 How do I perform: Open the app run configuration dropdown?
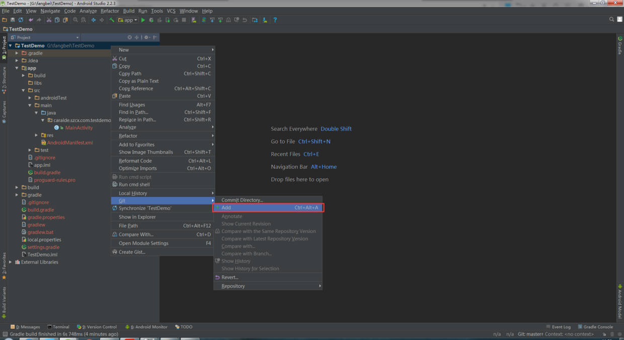[128, 20]
